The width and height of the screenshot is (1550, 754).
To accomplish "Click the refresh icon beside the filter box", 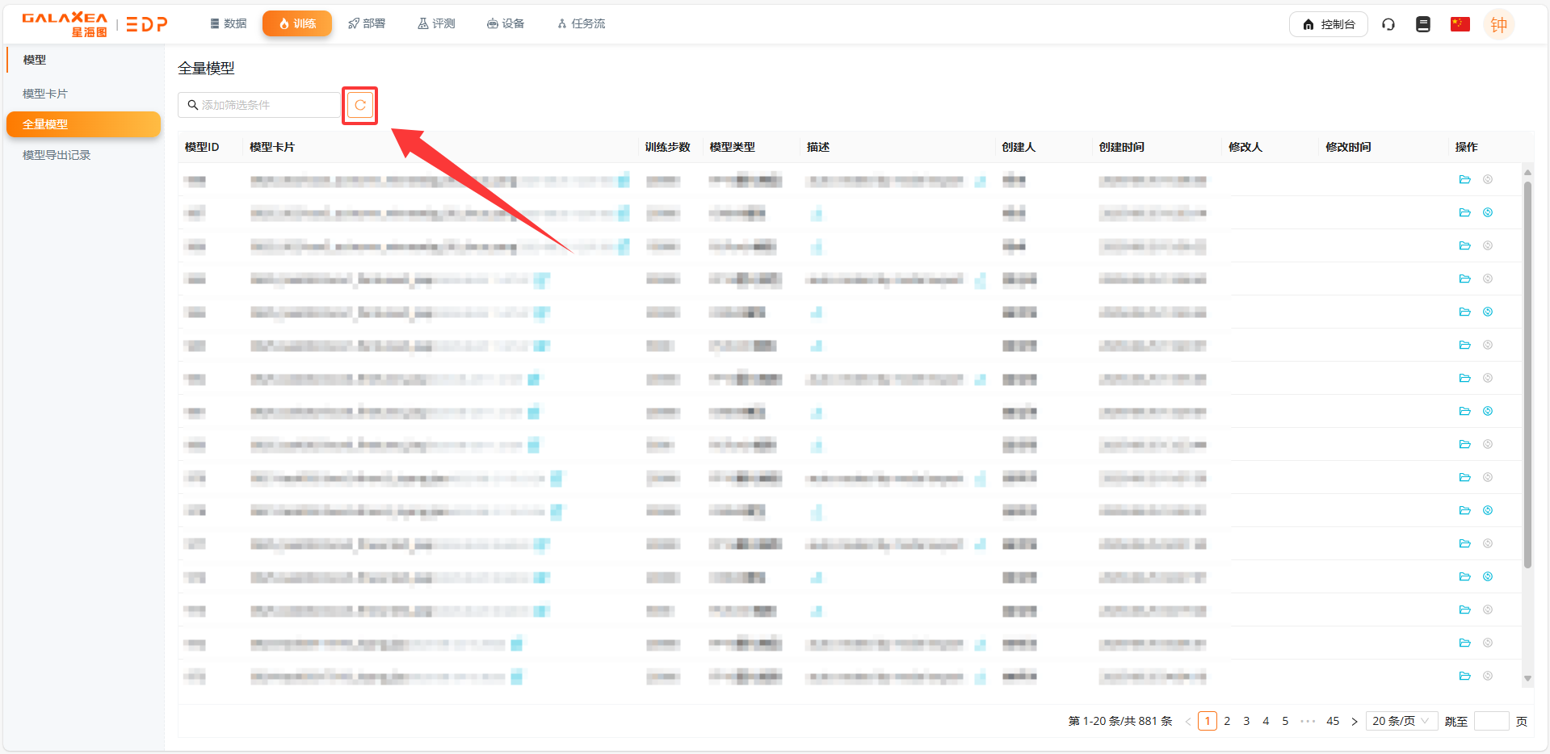I will click(360, 105).
